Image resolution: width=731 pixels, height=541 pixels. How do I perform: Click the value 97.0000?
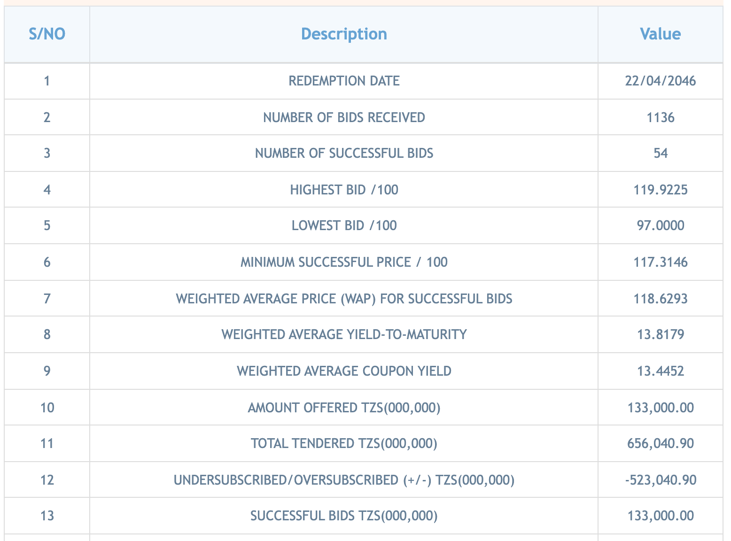[660, 225]
